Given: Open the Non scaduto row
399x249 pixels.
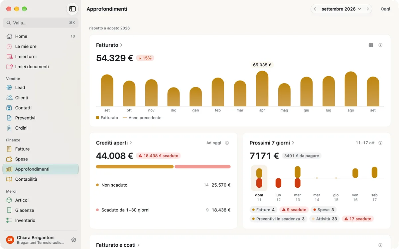Looking at the screenshot, I should (x=163, y=185).
